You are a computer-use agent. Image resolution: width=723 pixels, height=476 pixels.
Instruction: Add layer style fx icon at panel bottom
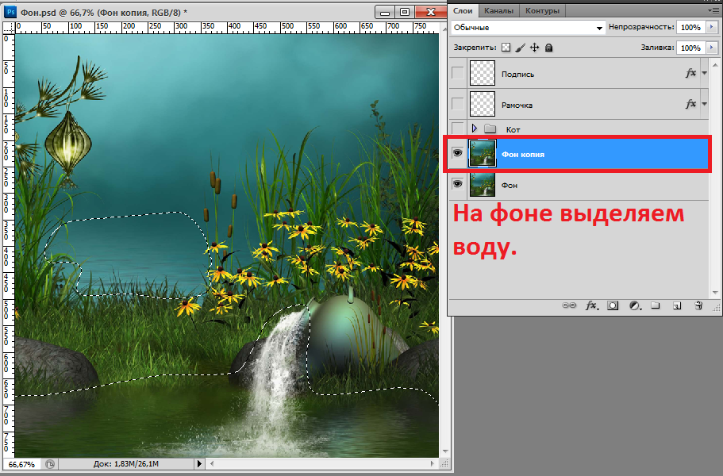pyautogui.click(x=591, y=305)
